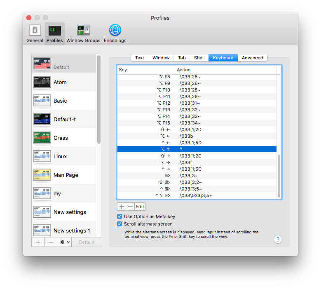Screen dimensions: 321x289
Task: Select the Grass profile
Action: [x=64, y=138]
